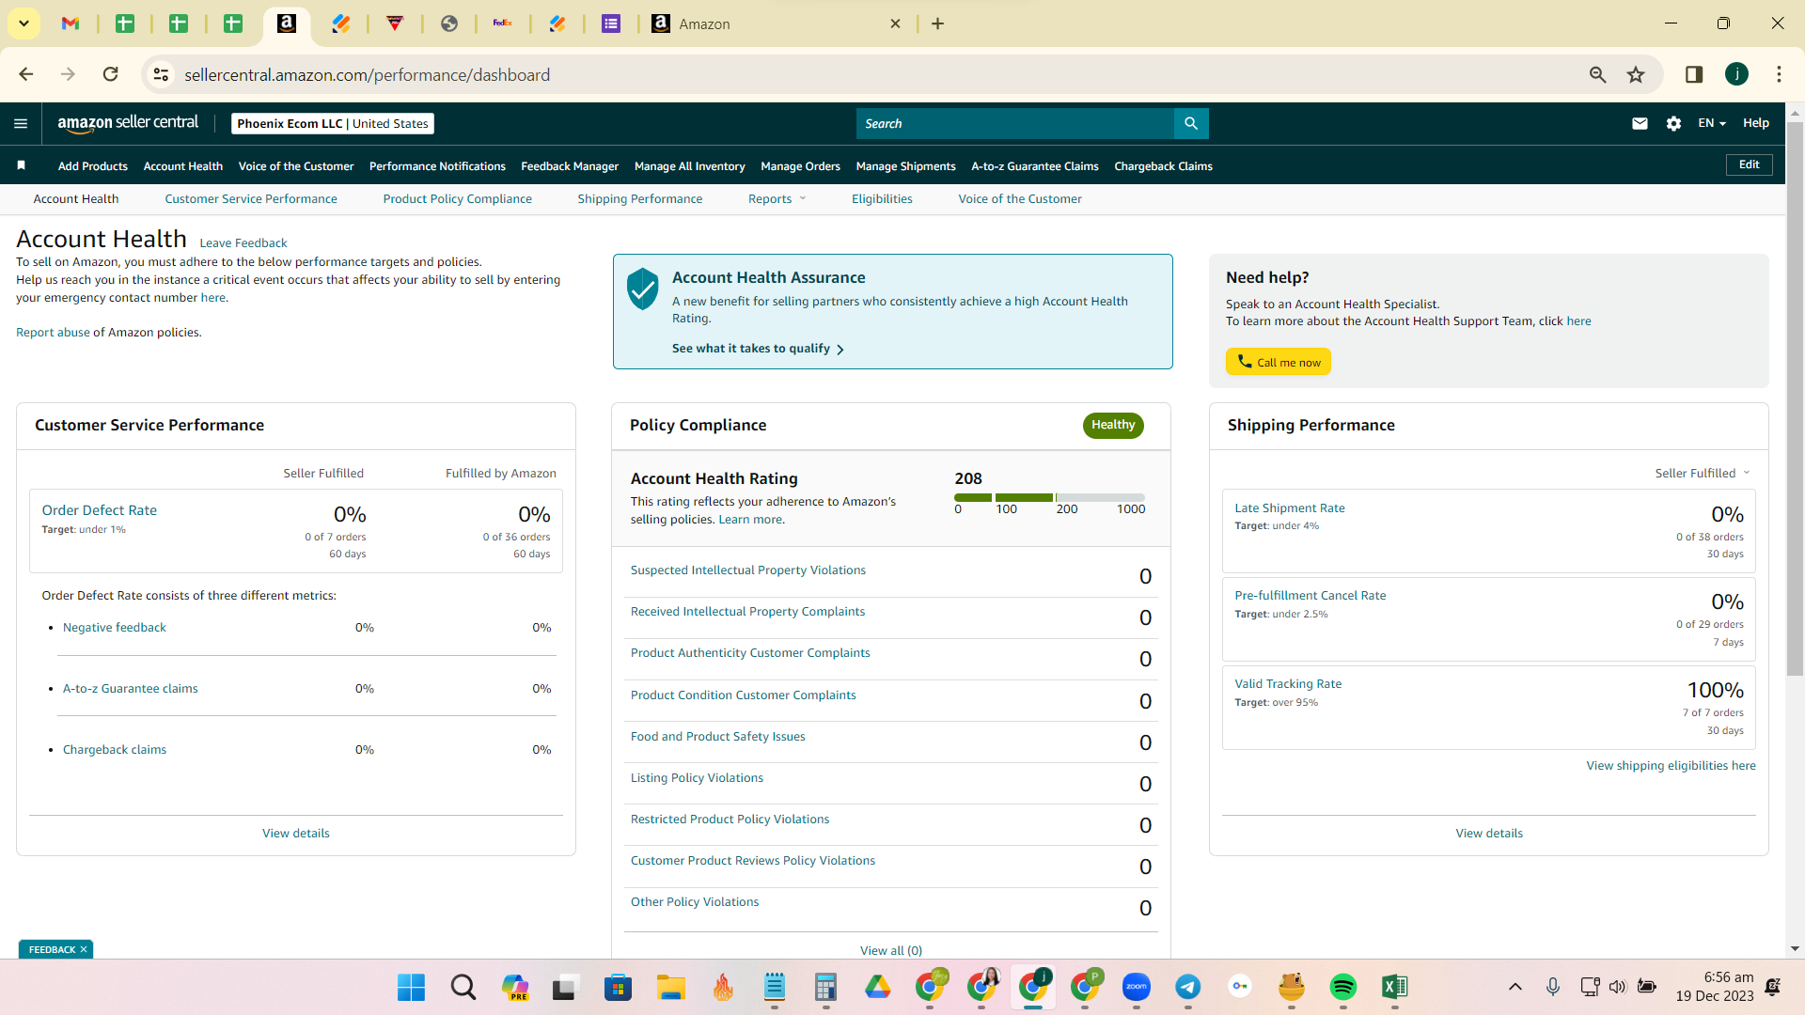Open Google Drive from the taskbar

tap(877, 987)
